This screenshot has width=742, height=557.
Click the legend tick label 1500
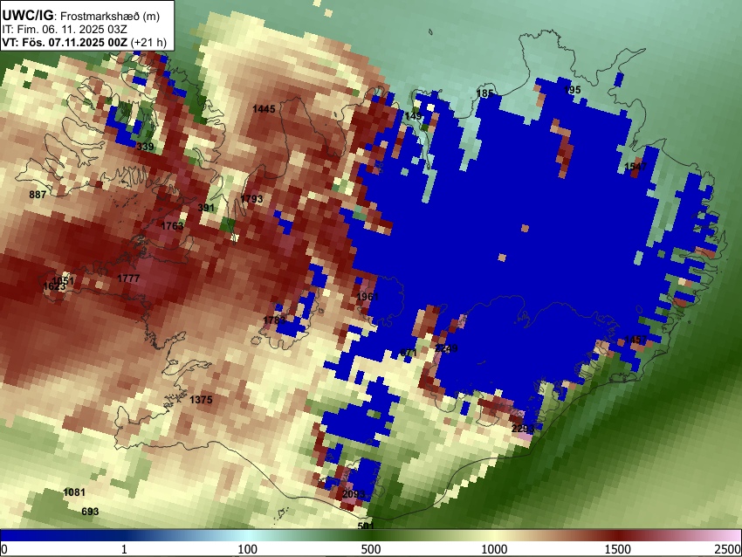pyautogui.click(x=618, y=549)
